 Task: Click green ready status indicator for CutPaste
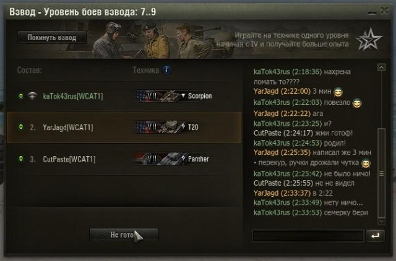21,159
